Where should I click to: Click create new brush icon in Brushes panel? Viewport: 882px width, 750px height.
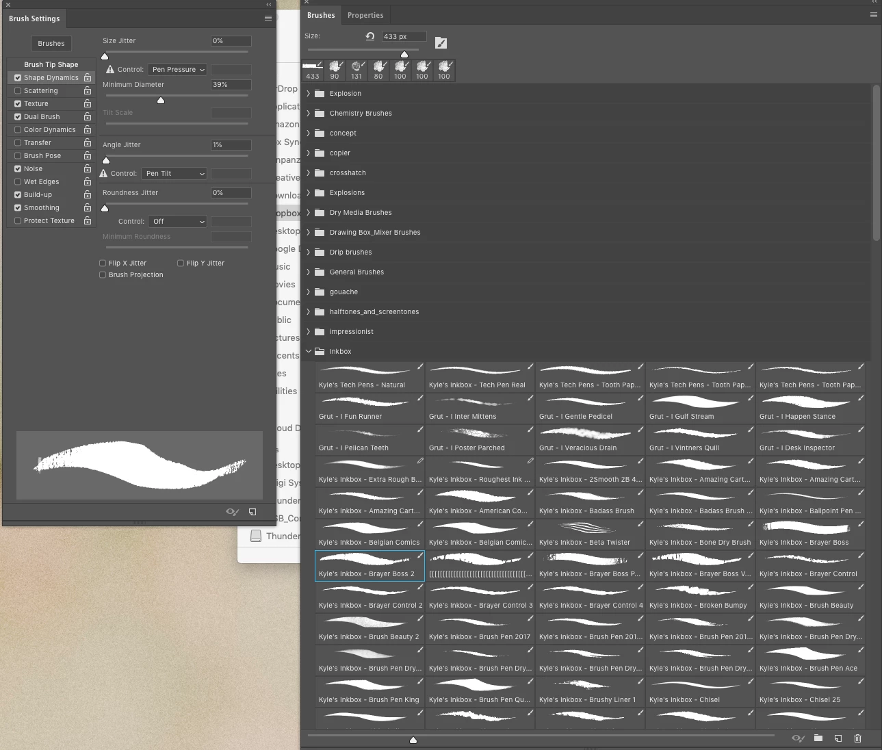[838, 738]
